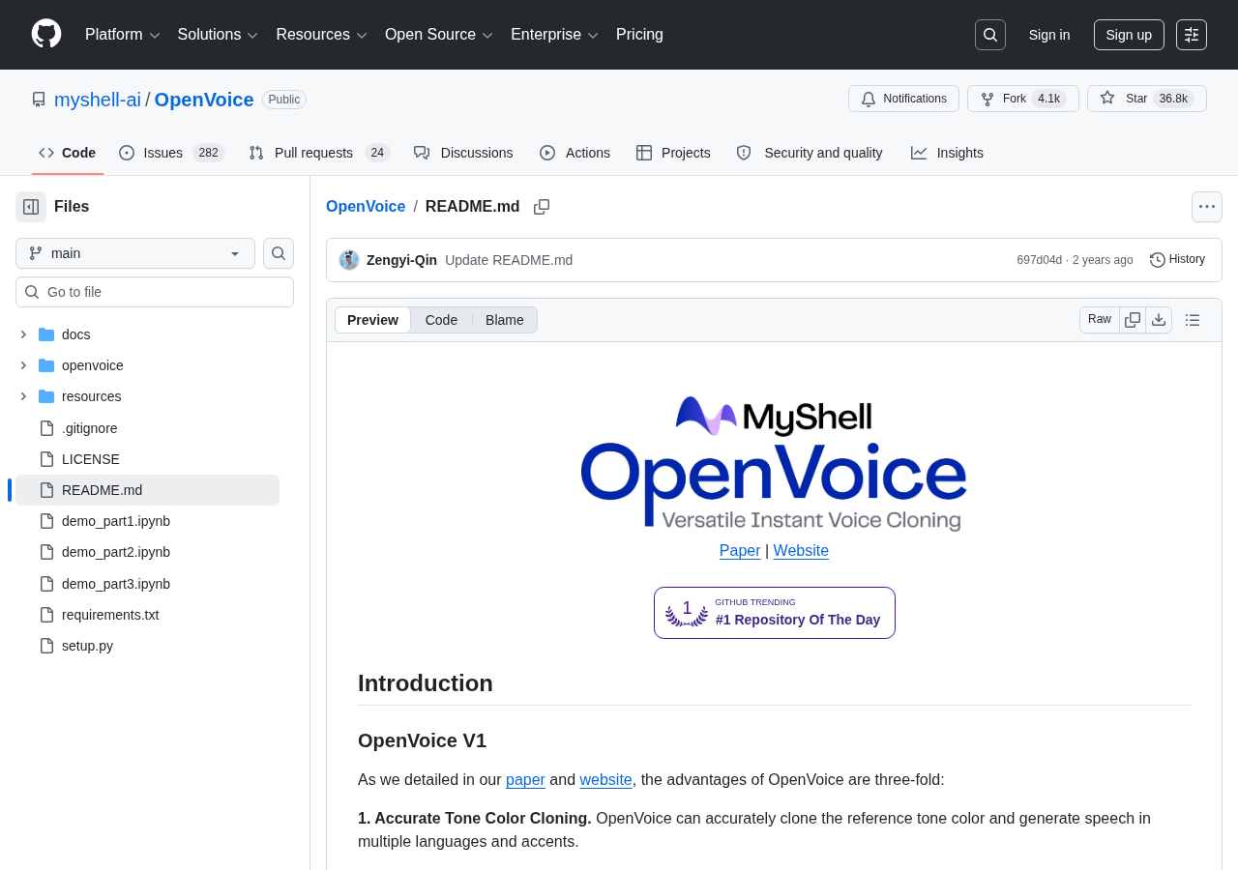Expand the resources folder
The image size is (1238, 870).
23,396
